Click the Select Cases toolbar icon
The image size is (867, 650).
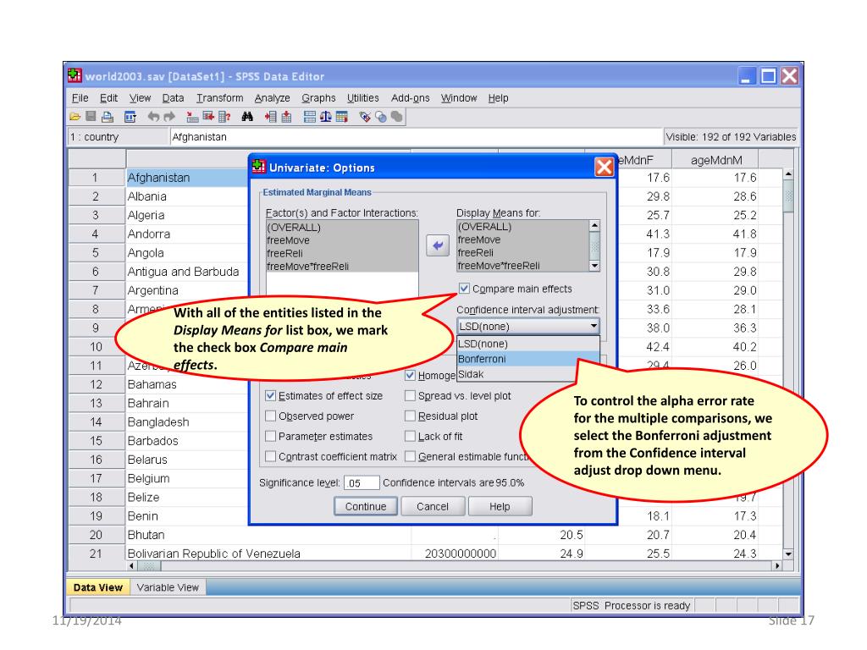pos(342,117)
